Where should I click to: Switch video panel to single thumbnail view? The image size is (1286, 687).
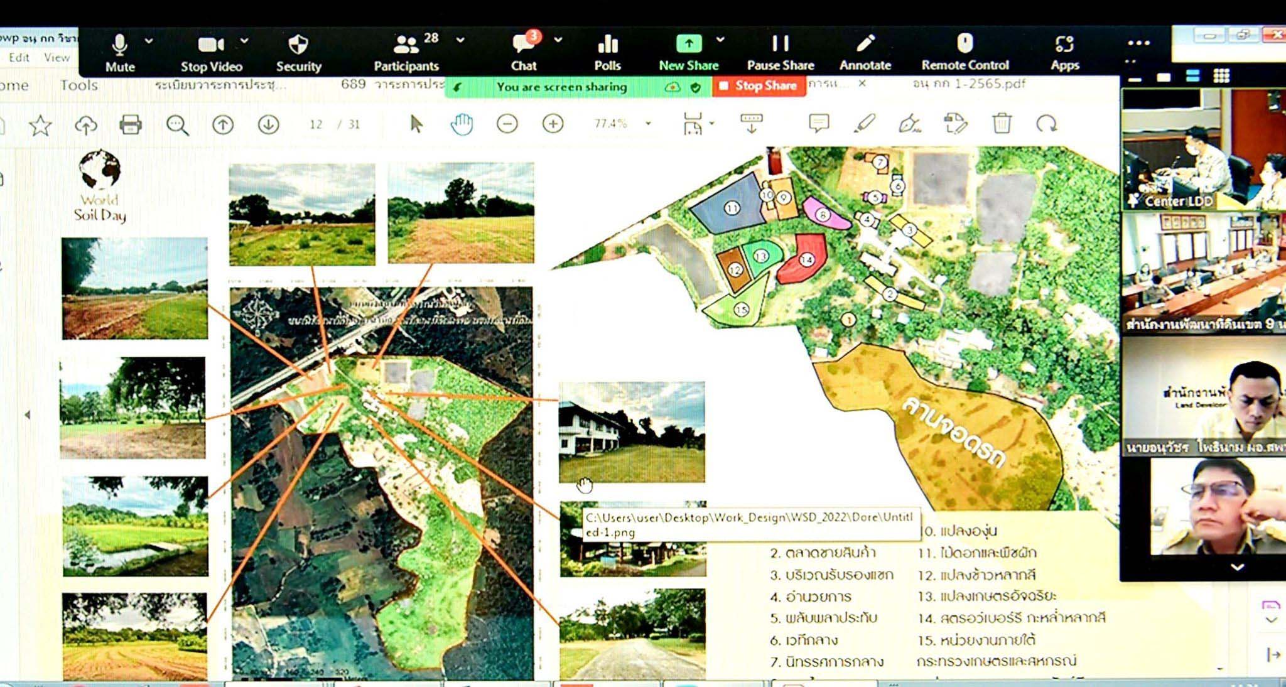pos(1164,77)
